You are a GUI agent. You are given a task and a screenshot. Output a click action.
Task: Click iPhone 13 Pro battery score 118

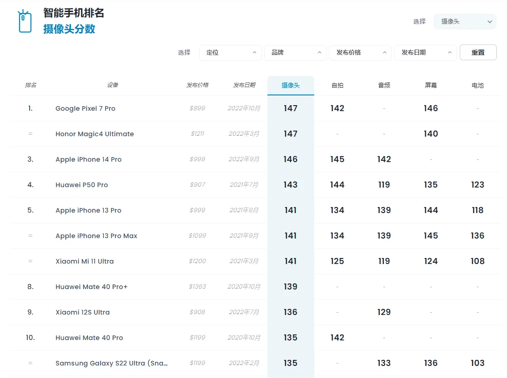pos(478,210)
